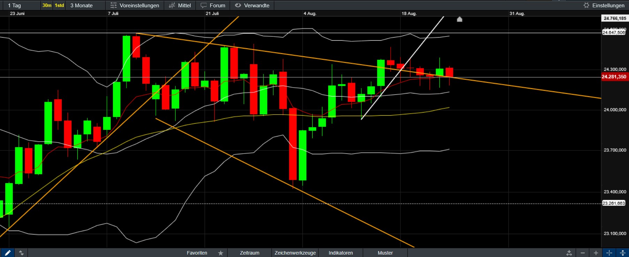Open the Mittel price type menu
The width and height of the screenshot is (629, 257).
click(180, 5)
